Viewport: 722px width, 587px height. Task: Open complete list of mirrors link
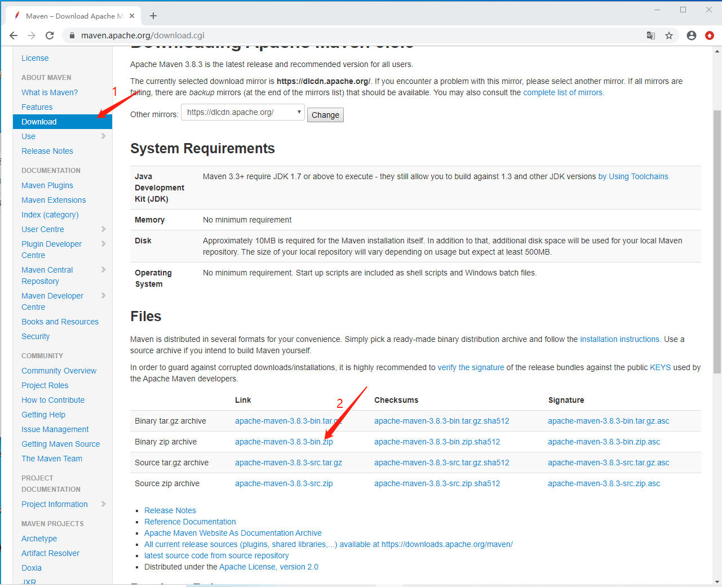[564, 92]
